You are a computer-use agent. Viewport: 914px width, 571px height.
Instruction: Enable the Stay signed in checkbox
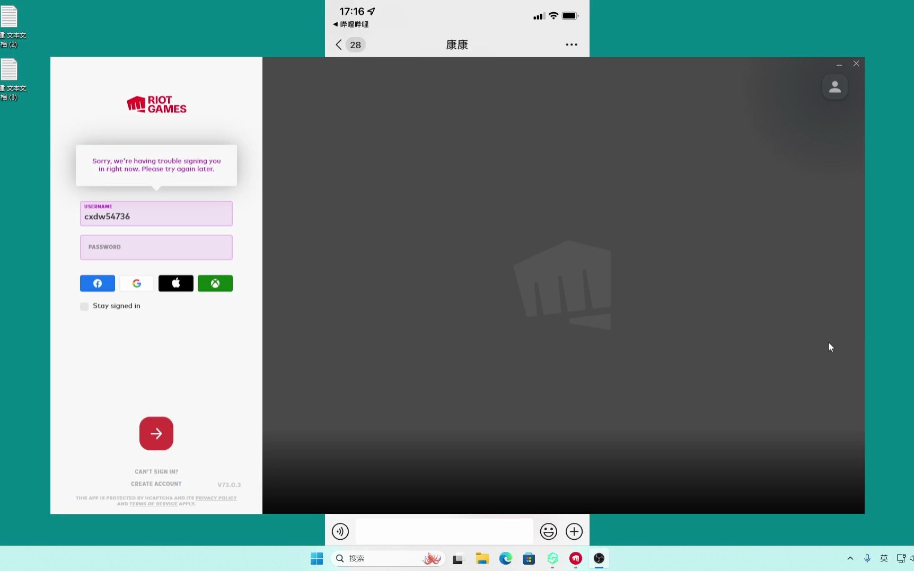point(84,306)
